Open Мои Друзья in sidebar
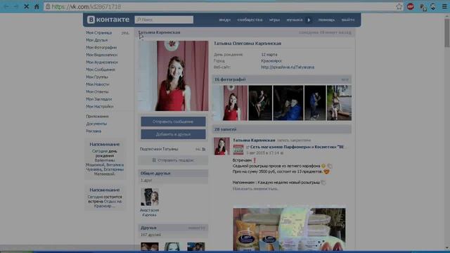The width and height of the screenshot is (450, 253). 97,40
